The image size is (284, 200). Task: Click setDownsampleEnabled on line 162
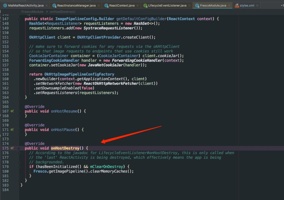point(57,88)
